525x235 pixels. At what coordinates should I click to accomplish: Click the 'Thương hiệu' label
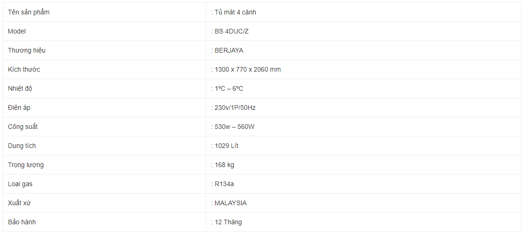27,51
